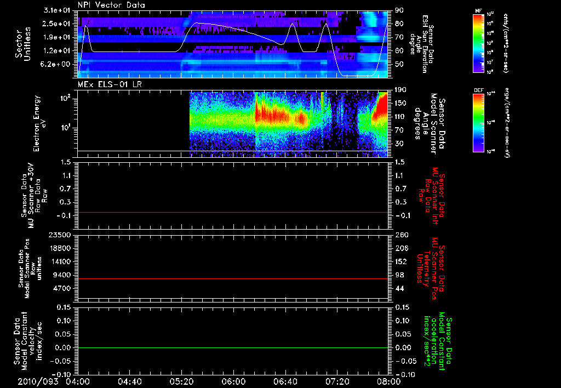
Task: Click the 4700 scanner position tick
Action: 62,289
